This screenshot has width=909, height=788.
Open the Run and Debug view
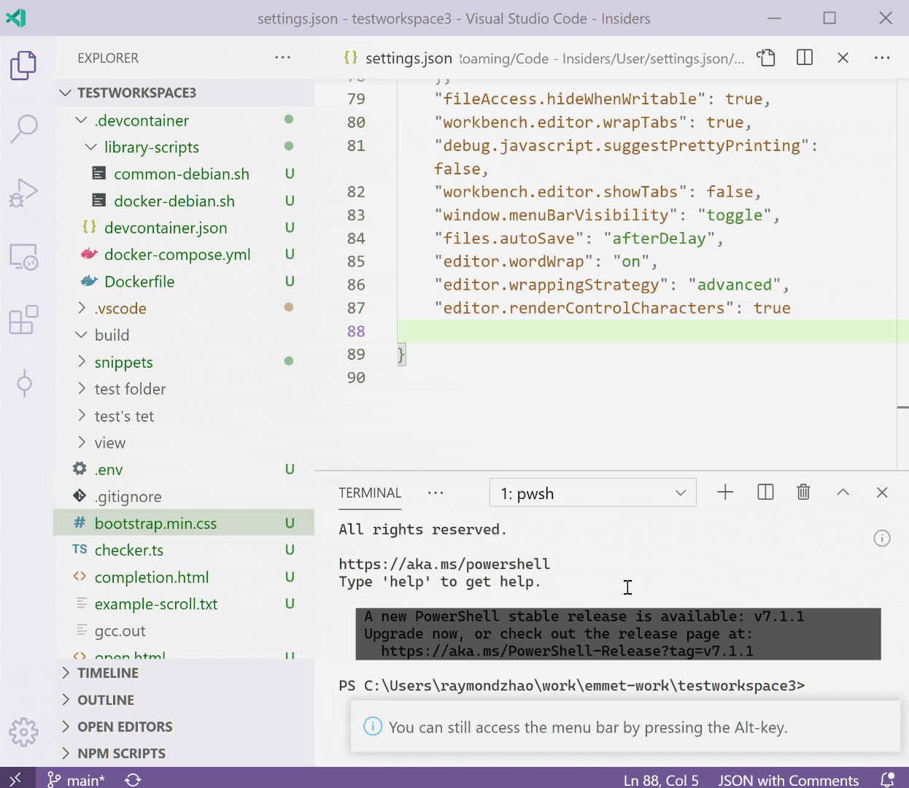pos(23,193)
